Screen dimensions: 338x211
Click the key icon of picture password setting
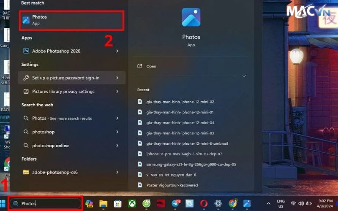click(x=26, y=78)
